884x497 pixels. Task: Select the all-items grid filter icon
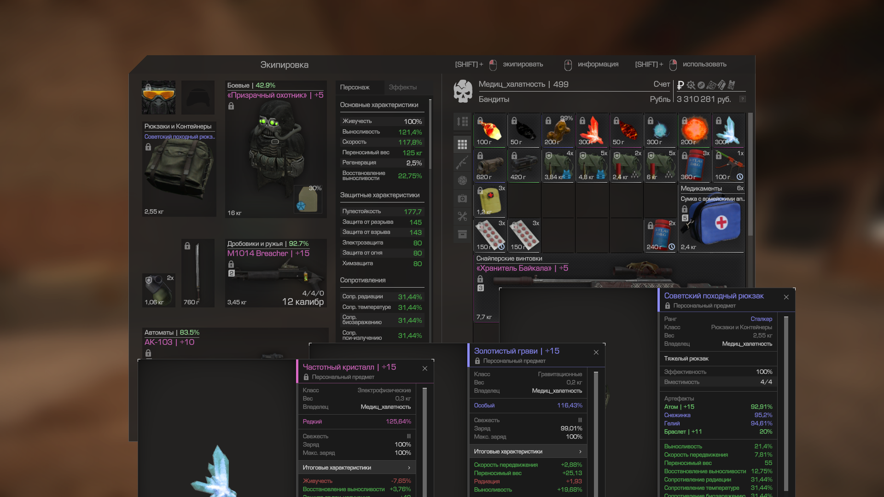pyautogui.click(x=462, y=144)
